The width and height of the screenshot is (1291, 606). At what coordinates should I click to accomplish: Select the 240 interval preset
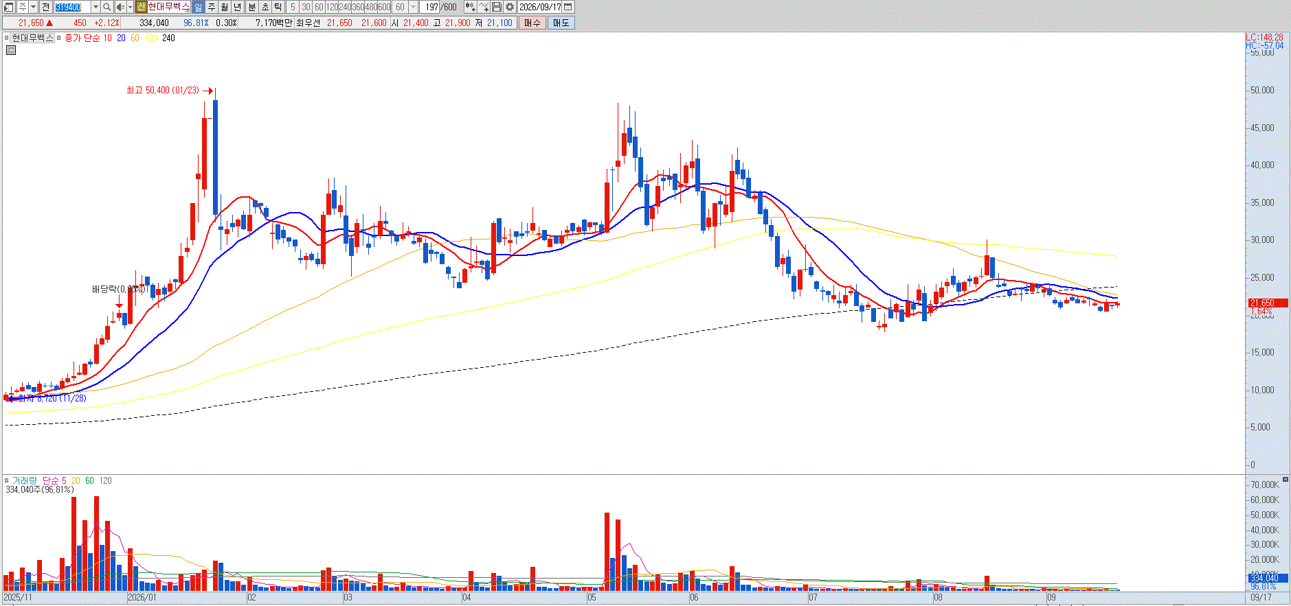click(x=345, y=7)
